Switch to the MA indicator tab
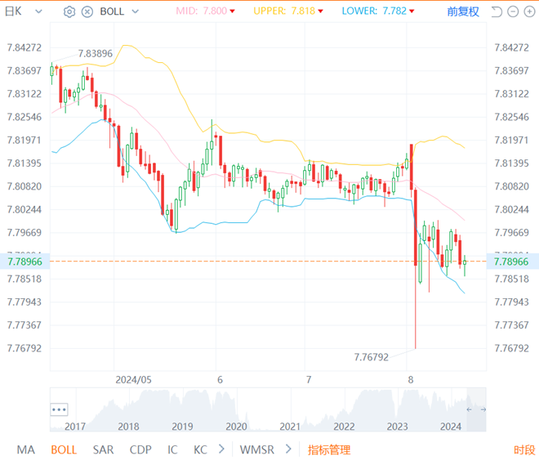539x465 pixels. coord(25,449)
